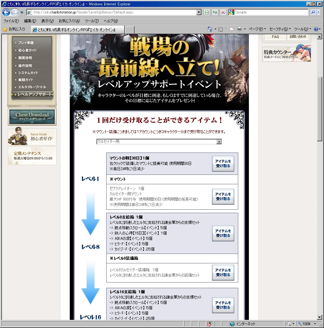Open 操作説明 in sidebar menu
This screenshot has width=324, height=328.
[x=25, y=66]
